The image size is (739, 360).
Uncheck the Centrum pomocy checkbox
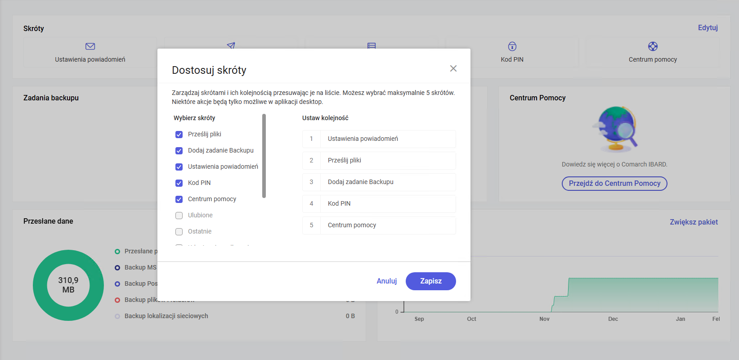click(x=179, y=199)
